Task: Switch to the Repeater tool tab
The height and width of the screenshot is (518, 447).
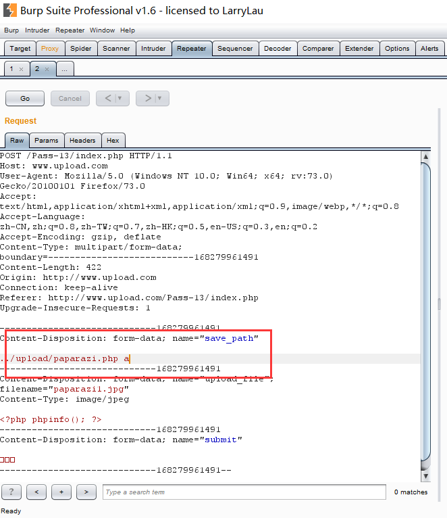Action: [191, 49]
